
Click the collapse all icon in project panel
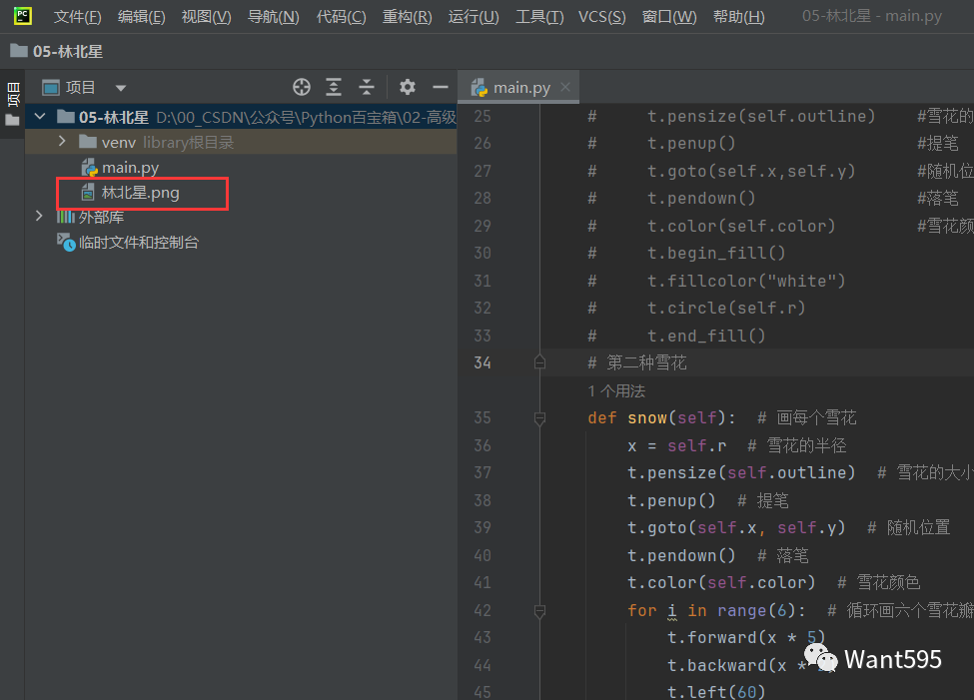(x=367, y=87)
